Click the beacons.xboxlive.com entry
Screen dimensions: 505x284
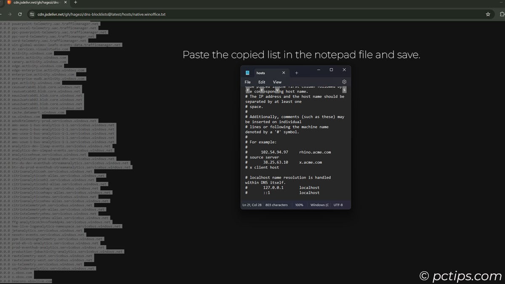32,281
